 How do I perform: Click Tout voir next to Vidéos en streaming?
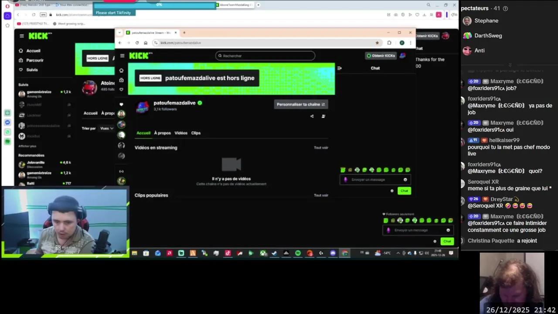pyautogui.click(x=321, y=148)
